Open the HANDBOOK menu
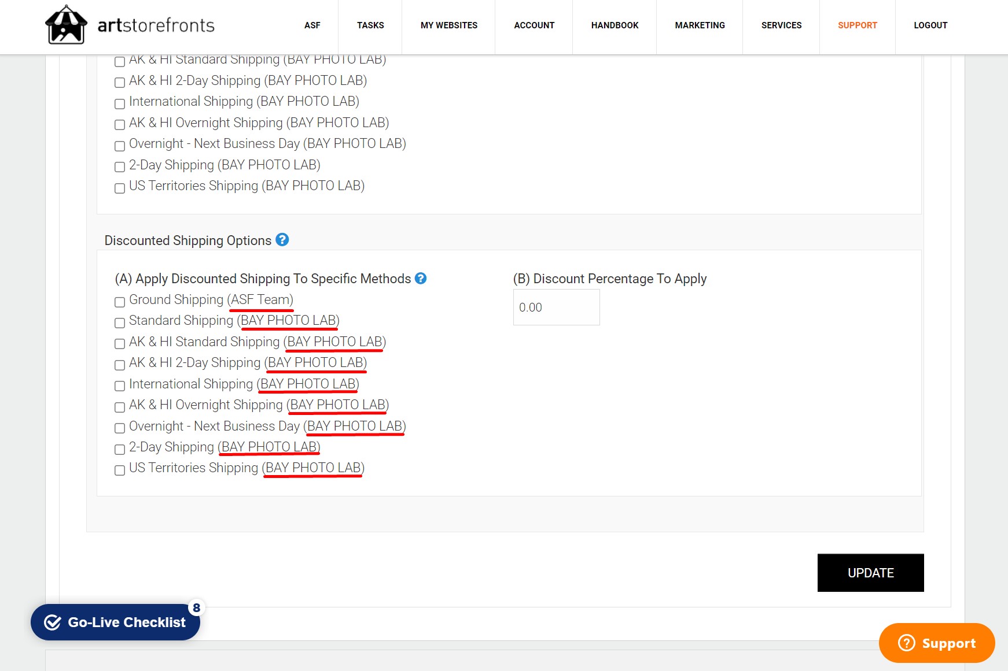The image size is (1008, 671). (615, 25)
